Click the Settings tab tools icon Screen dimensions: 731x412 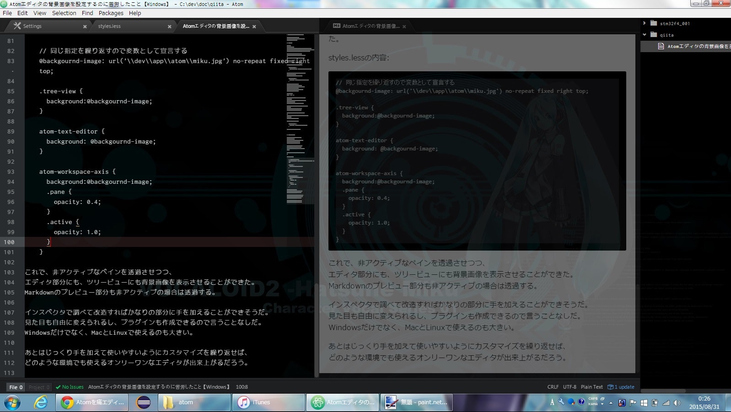pos(17,26)
